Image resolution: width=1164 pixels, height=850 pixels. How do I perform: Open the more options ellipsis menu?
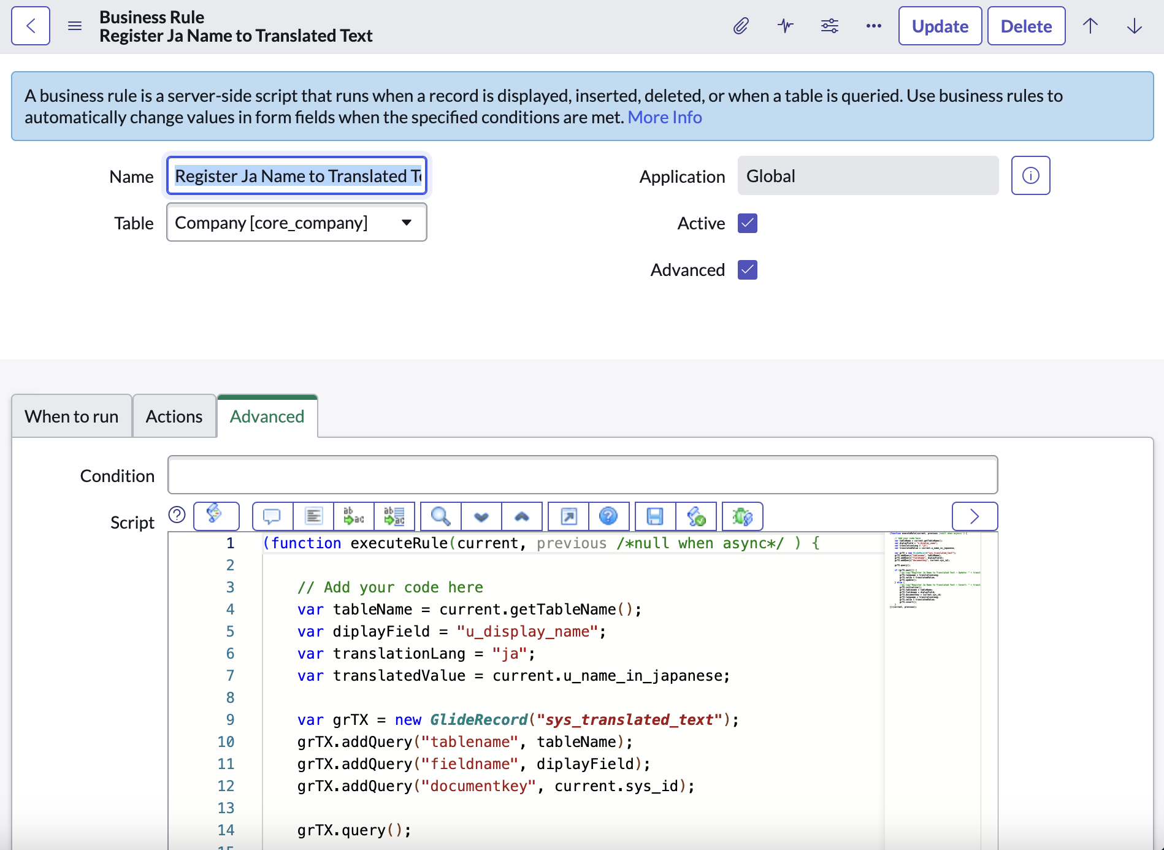tap(873, 26)
